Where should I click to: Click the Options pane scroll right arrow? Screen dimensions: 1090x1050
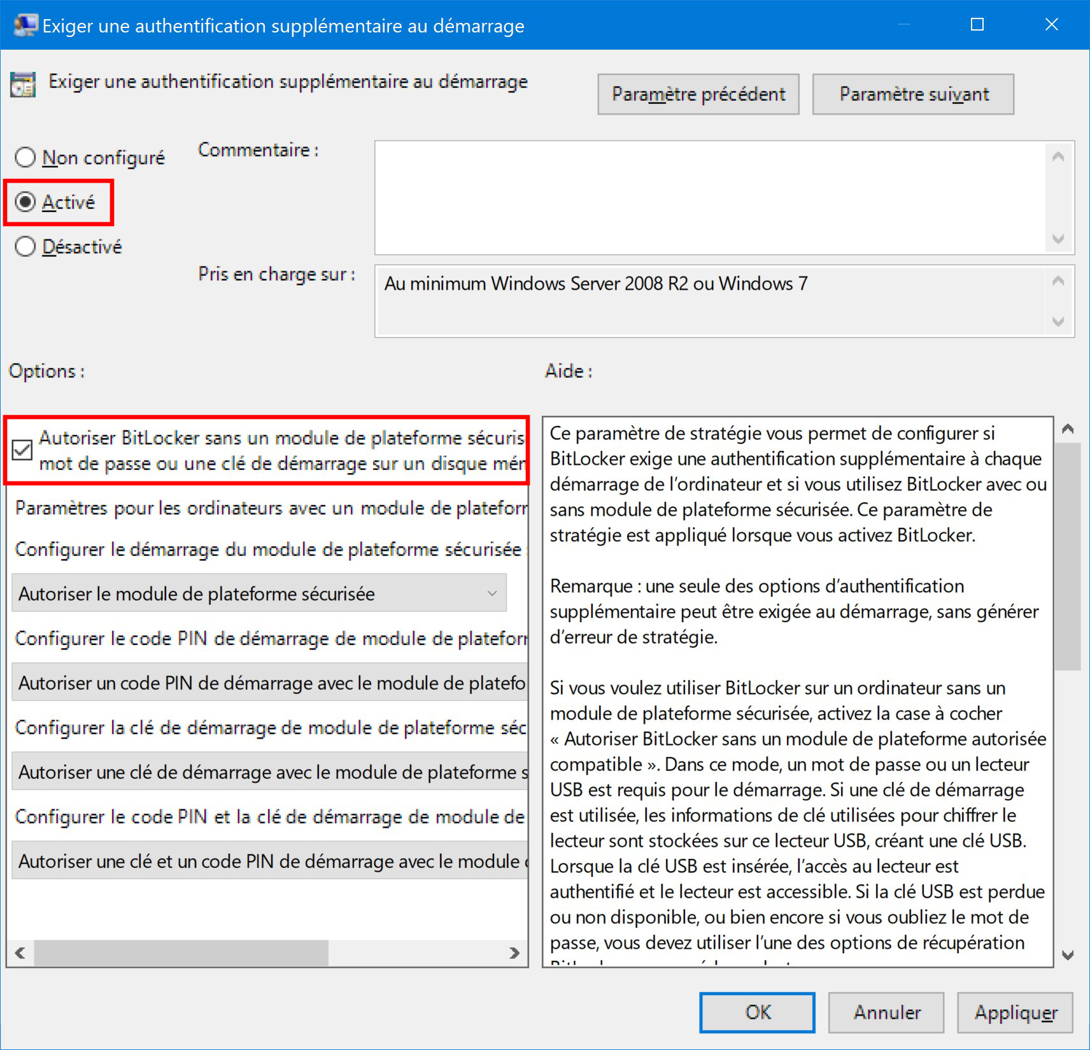514,953
